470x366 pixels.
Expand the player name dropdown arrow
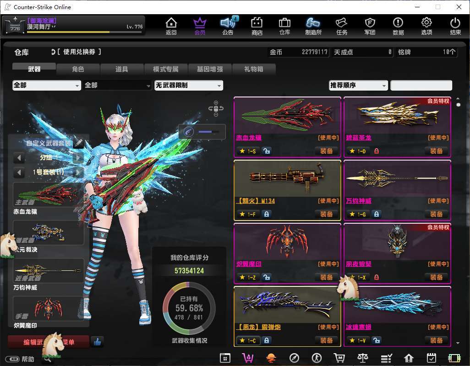point(54,27)
